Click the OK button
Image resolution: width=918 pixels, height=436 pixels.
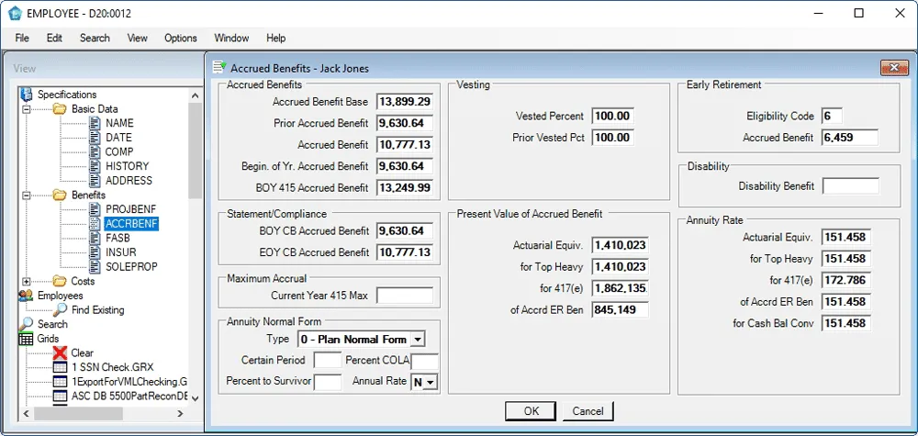coord(531,411)
